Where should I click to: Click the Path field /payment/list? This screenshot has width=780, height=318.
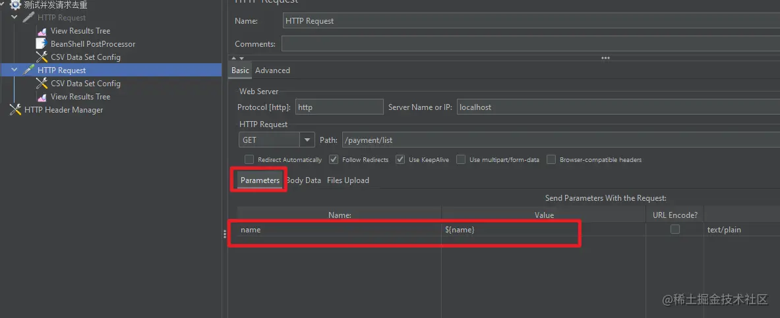click(561, 140)
